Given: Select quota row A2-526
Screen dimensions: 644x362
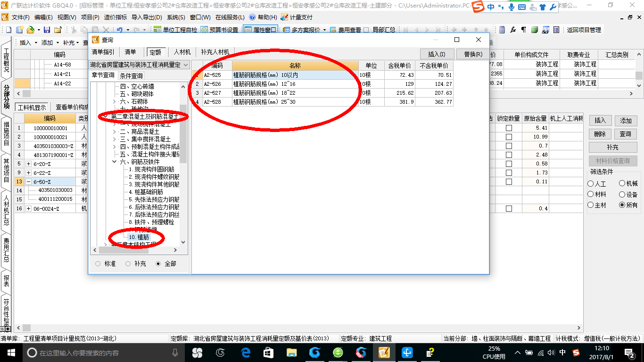Looking at the screenshot, I should [323, 84].
